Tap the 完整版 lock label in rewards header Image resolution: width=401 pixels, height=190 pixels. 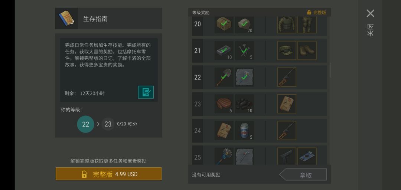(317, 13)
